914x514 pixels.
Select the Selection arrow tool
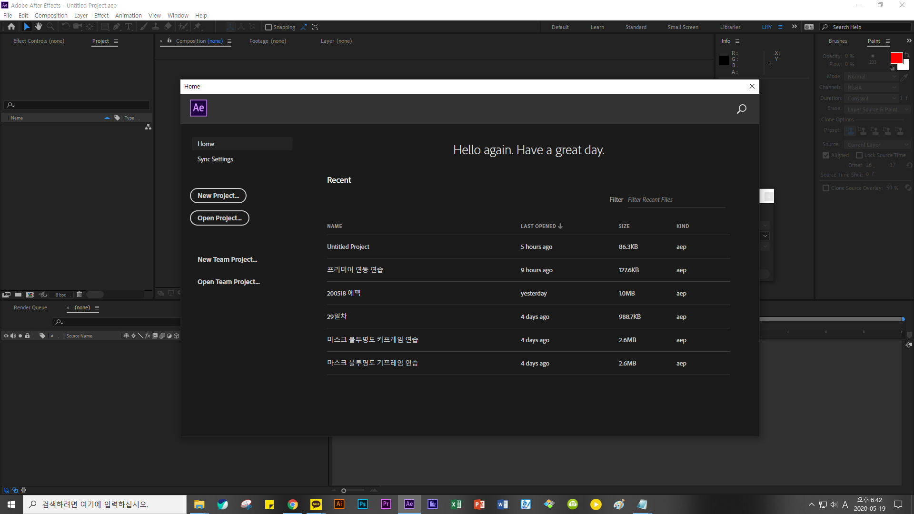tap(27, 27)
